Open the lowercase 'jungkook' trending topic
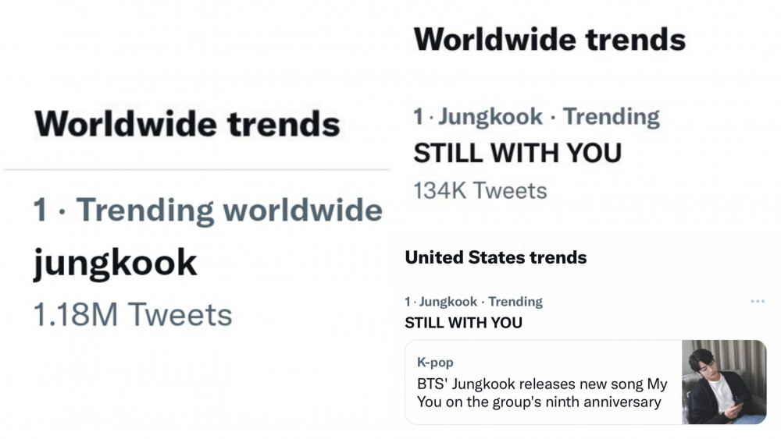 (x=115, y=263)
